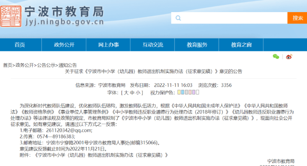Go to 政务公开 in the breadcrumb
The width and height of the screenshot is (307, 166).
[25, 65]
